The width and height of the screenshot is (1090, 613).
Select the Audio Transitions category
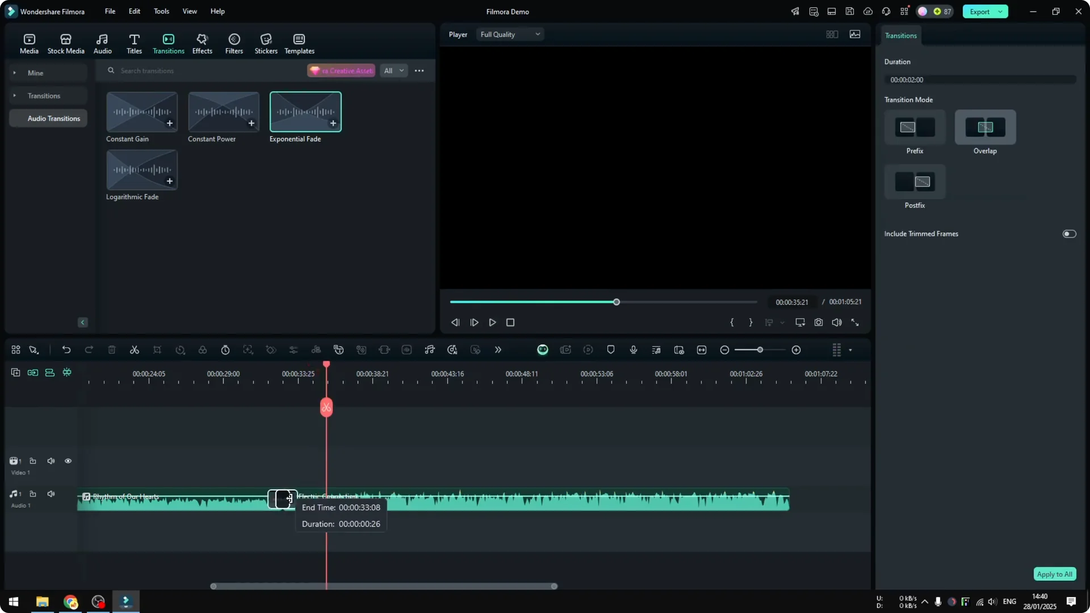click(x=54, y=118)
